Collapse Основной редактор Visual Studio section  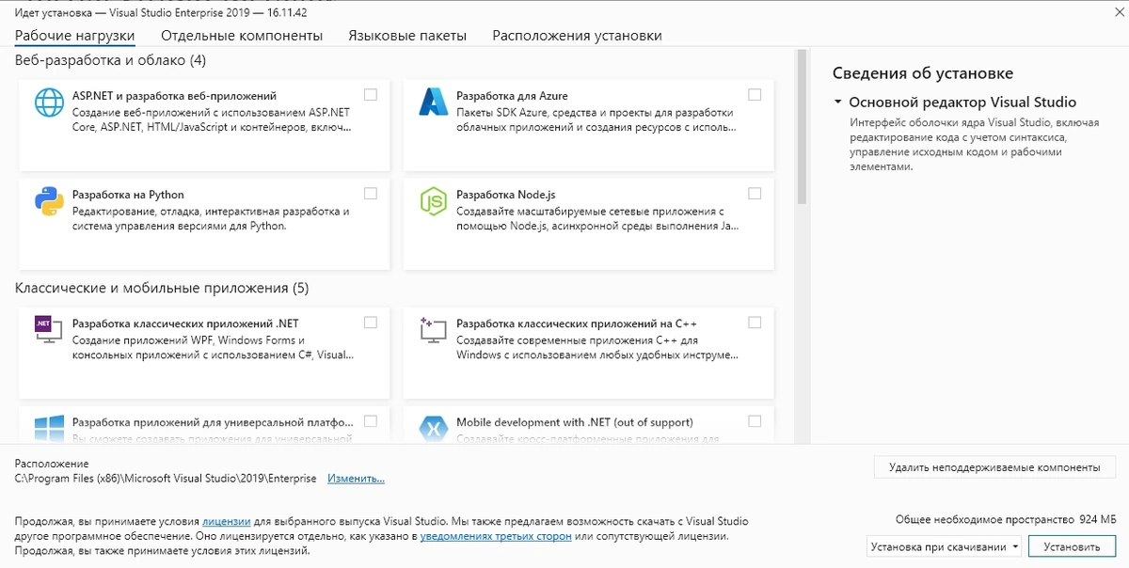point(837,103)
